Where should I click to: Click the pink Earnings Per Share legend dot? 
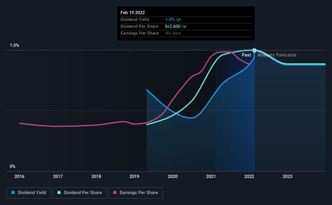click(x=115, y=192)
